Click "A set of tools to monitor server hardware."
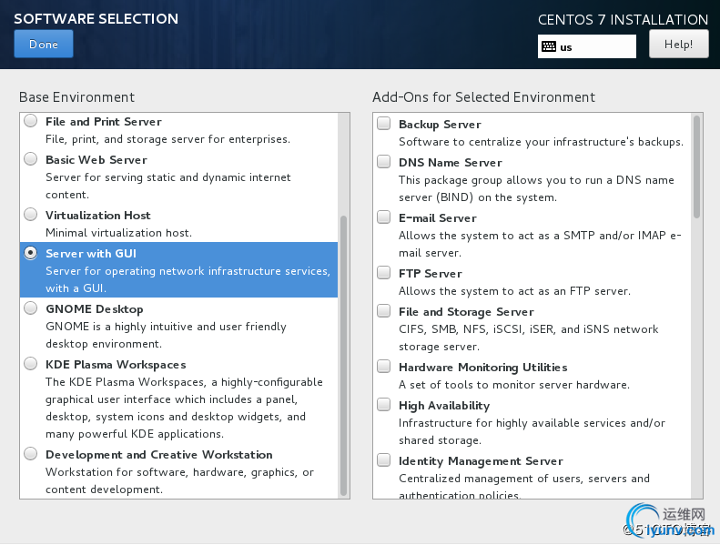The width and height of the screenshot is (720, 545). [513, 385]
